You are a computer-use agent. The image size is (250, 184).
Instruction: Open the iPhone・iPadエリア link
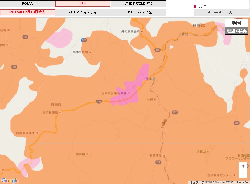221,12
